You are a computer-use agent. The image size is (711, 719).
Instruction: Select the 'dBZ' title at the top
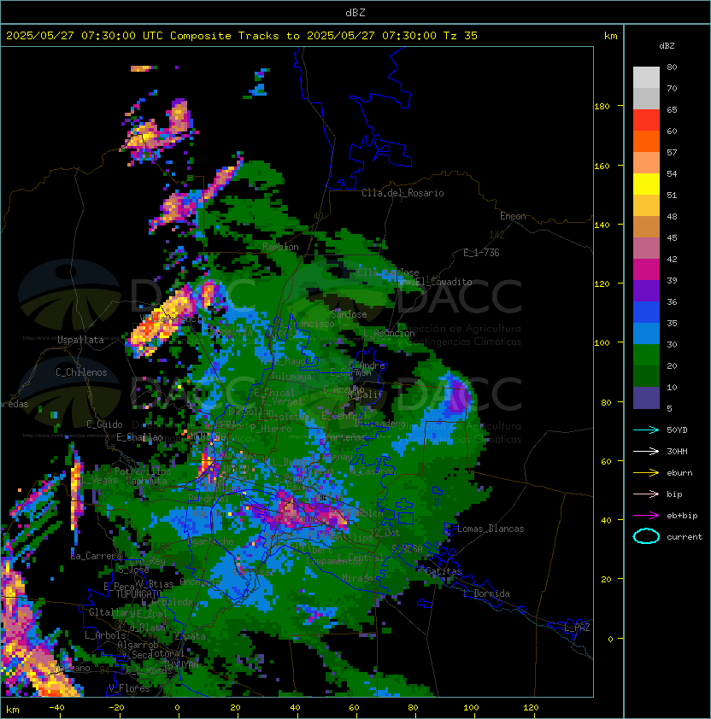[355, 12]
